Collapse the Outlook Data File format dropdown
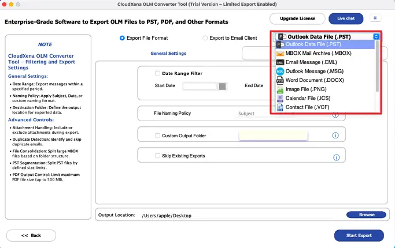This screenshot has width=395, height=248. (376, 36)
